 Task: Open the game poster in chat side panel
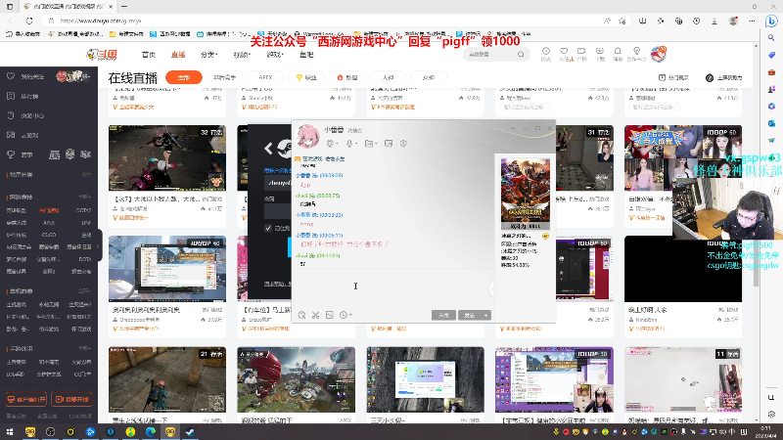point(526,194)
